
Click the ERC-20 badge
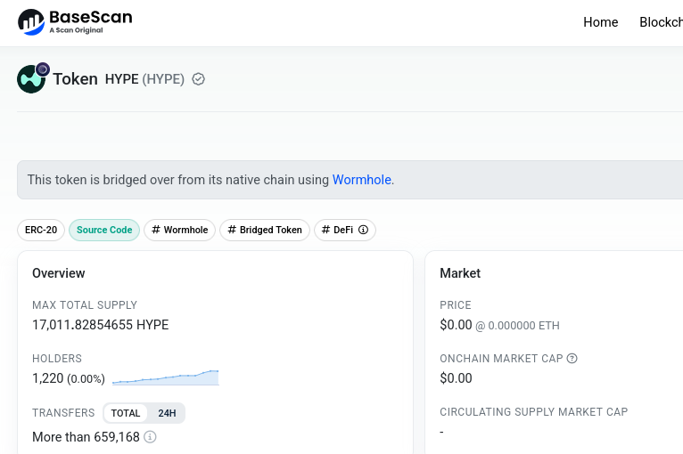click(41, 230)
